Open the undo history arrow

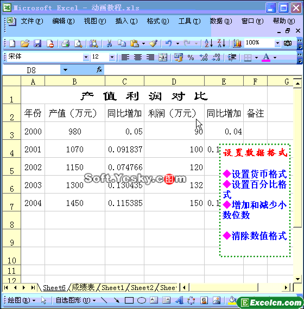point(178,43)
